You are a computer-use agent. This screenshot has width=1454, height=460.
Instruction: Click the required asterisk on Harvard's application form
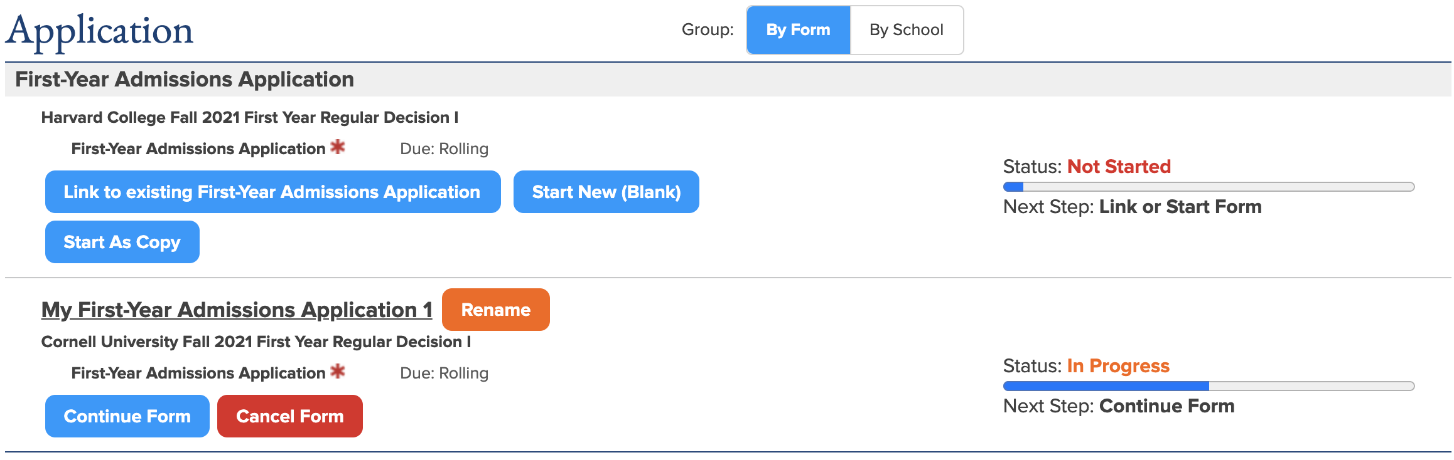(338, 147)
